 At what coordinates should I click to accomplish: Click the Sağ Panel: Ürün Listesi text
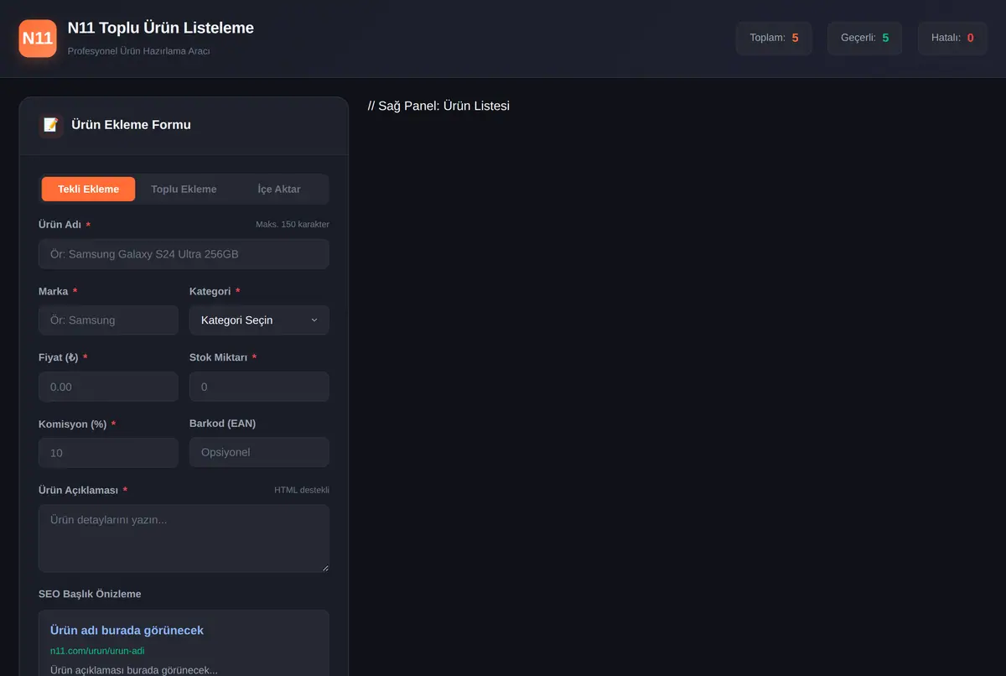click(438, 106)
